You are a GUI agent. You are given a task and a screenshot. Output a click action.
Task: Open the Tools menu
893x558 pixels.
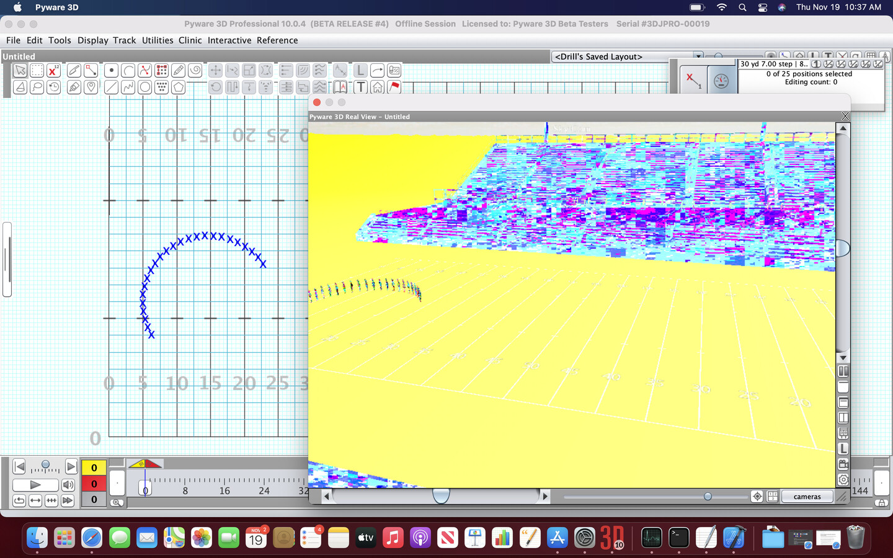(60, 40)
